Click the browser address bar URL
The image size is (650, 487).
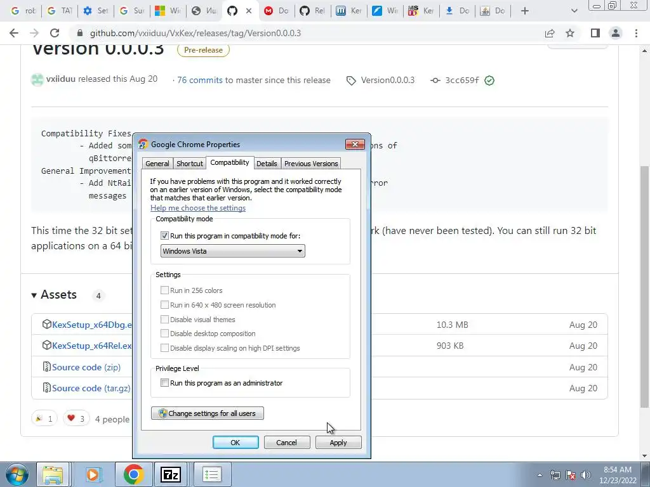tap(196, 33)
